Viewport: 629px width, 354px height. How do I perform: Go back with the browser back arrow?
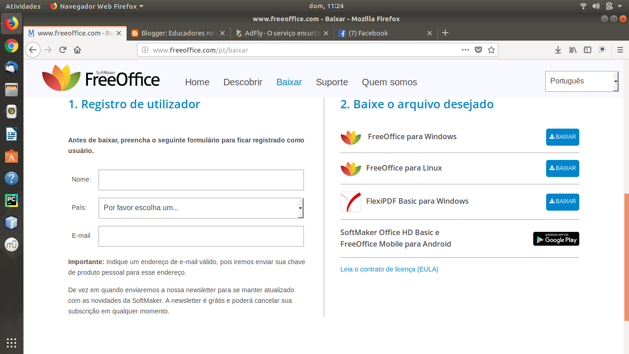point(32,50)
